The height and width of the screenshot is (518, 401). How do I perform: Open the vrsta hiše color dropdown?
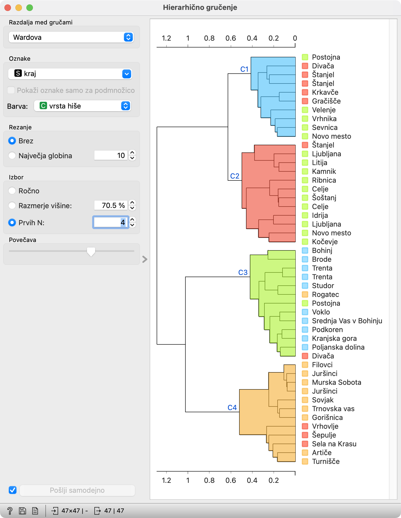pyautogui.click(x=83, y=106)
